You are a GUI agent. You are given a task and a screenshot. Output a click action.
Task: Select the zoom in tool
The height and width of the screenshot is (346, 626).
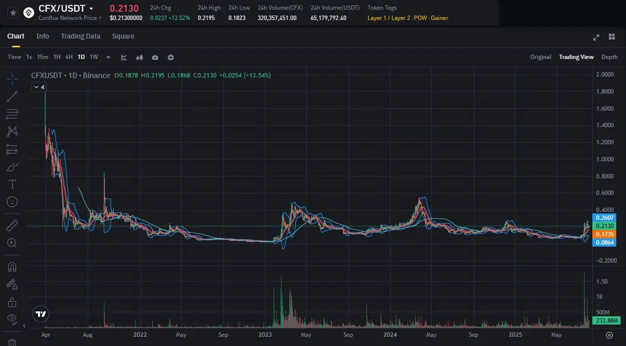12,243
